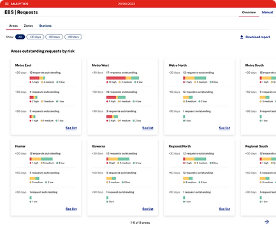Open See list for Metro West
This screenshot has height=234, width=276.
point(148,128)
